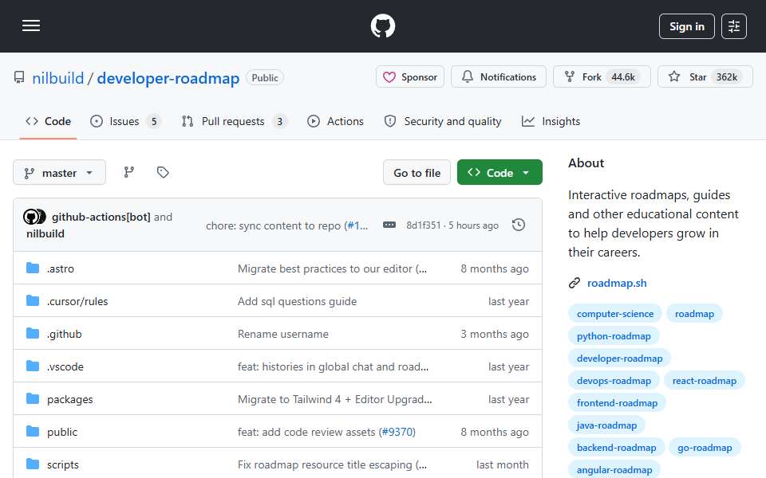Open the .github folder
766x478 pixels.
point(65,334)
